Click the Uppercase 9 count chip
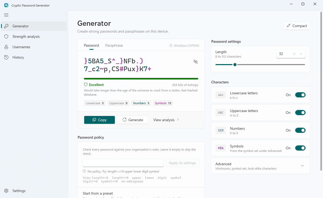The image size is (323, 198). point(118,103)
